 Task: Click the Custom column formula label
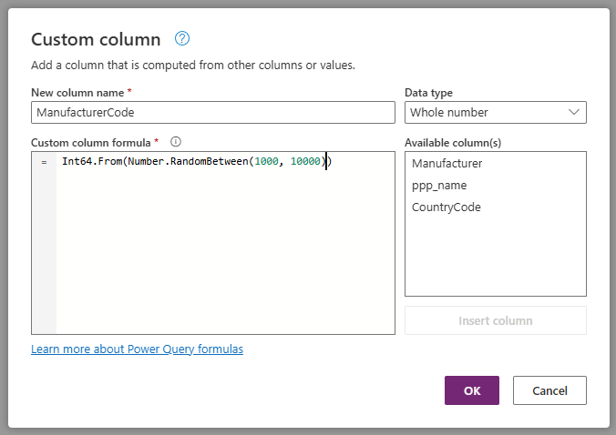click(91, 143)
